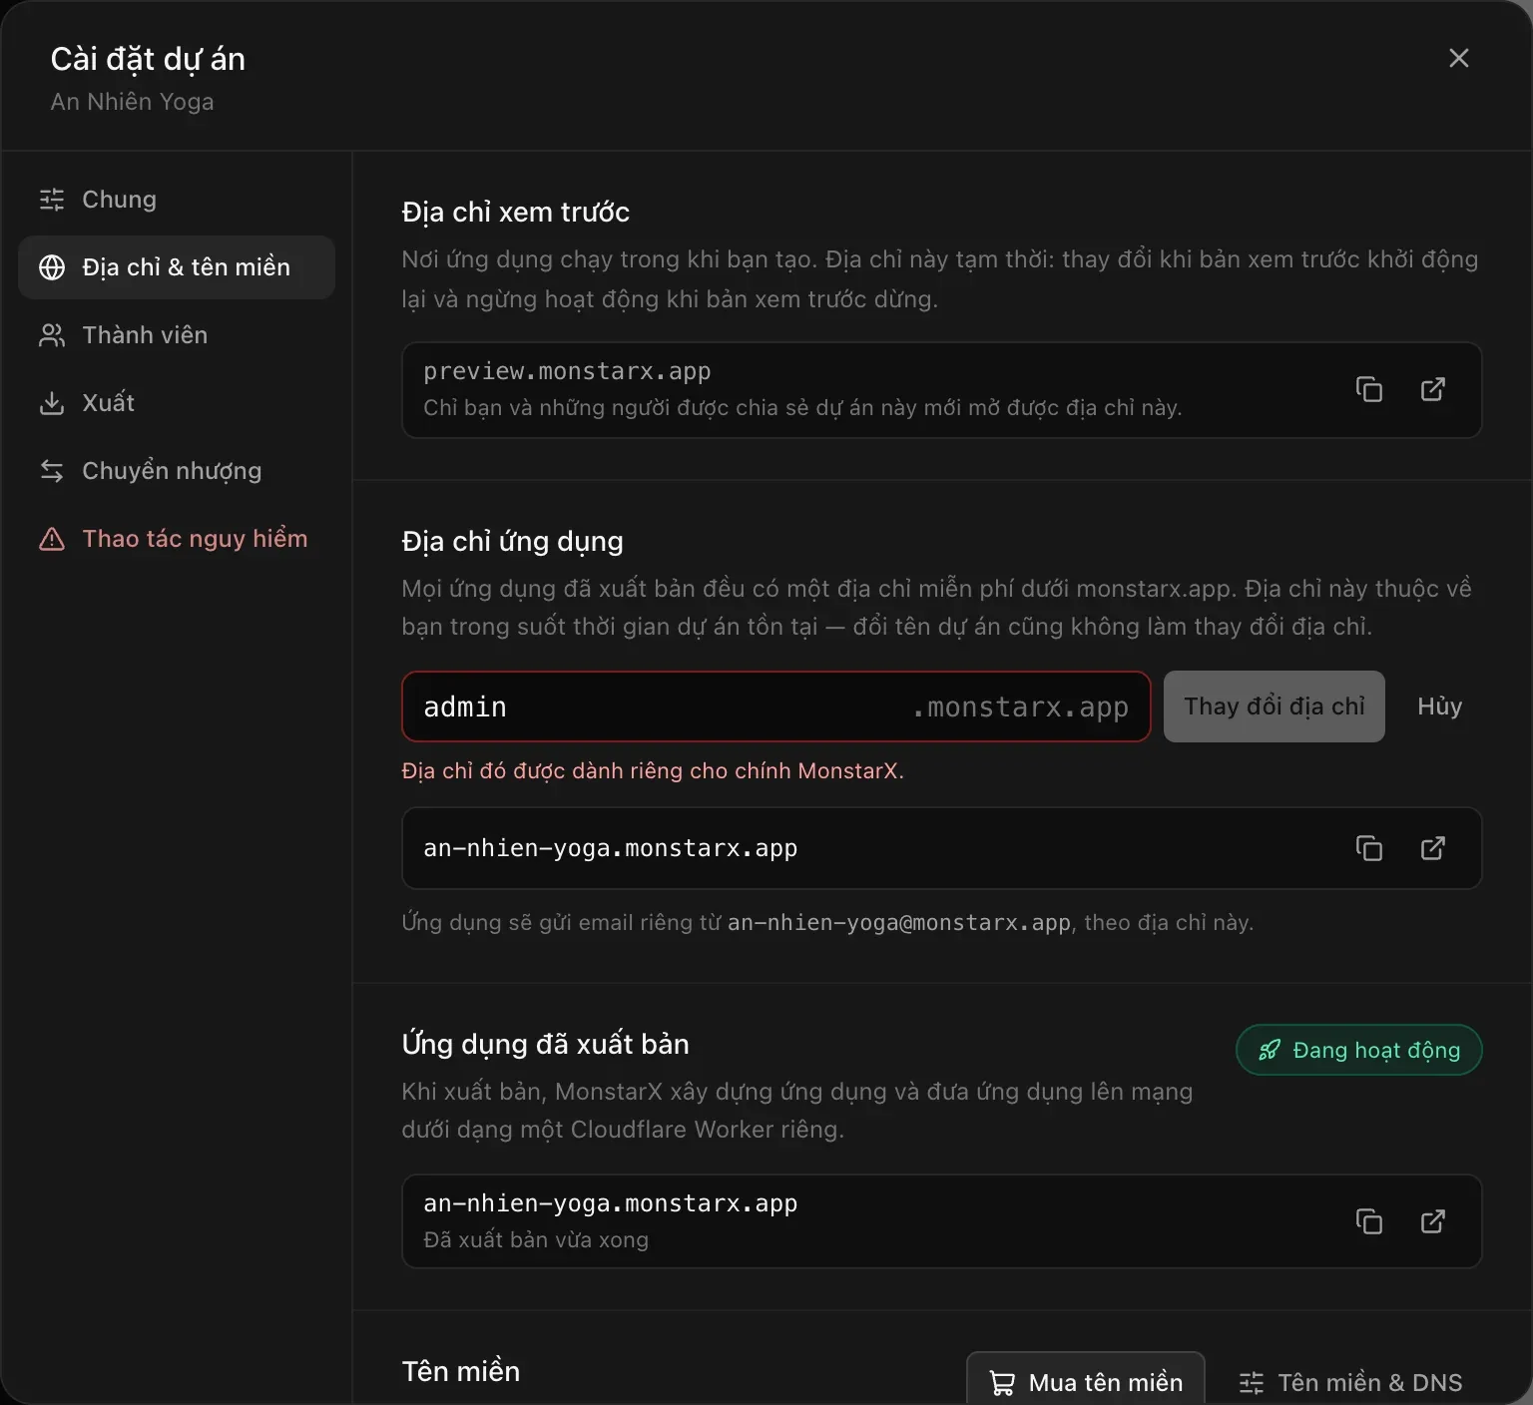This screenshot has width=1533, height=1405.
Task: Open Thao tác nguy hiểm section
Action: [177, 539]
